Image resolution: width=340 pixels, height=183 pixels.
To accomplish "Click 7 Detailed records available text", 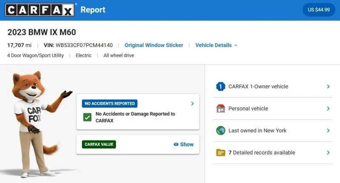I will [x=262, y=153].
